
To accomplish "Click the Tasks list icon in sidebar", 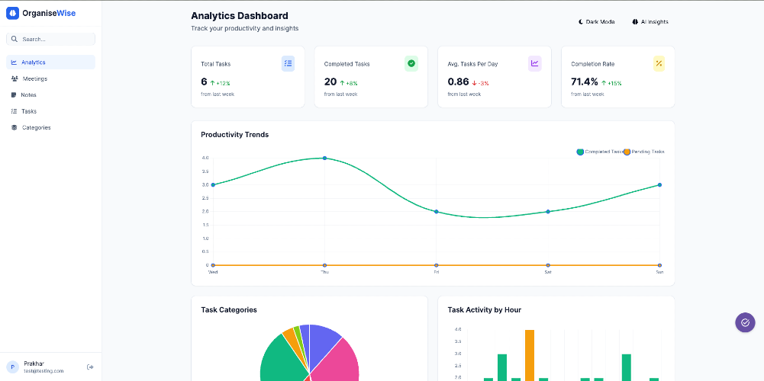I will point(15,111).
